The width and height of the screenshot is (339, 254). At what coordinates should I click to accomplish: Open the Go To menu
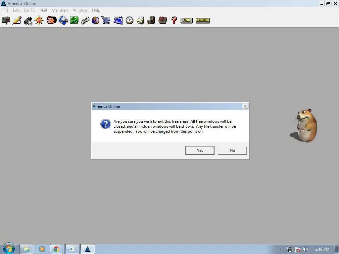click(29, 10)
